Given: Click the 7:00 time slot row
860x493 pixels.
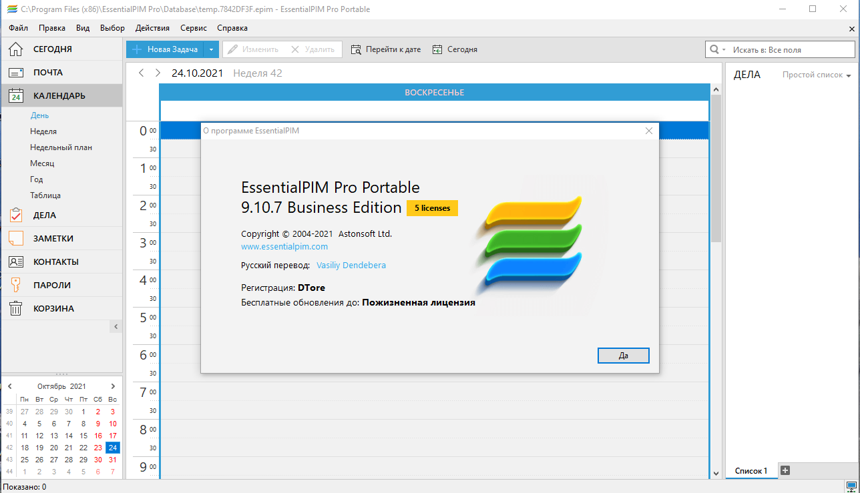Looking at the screenshot, I should [434, 392].
